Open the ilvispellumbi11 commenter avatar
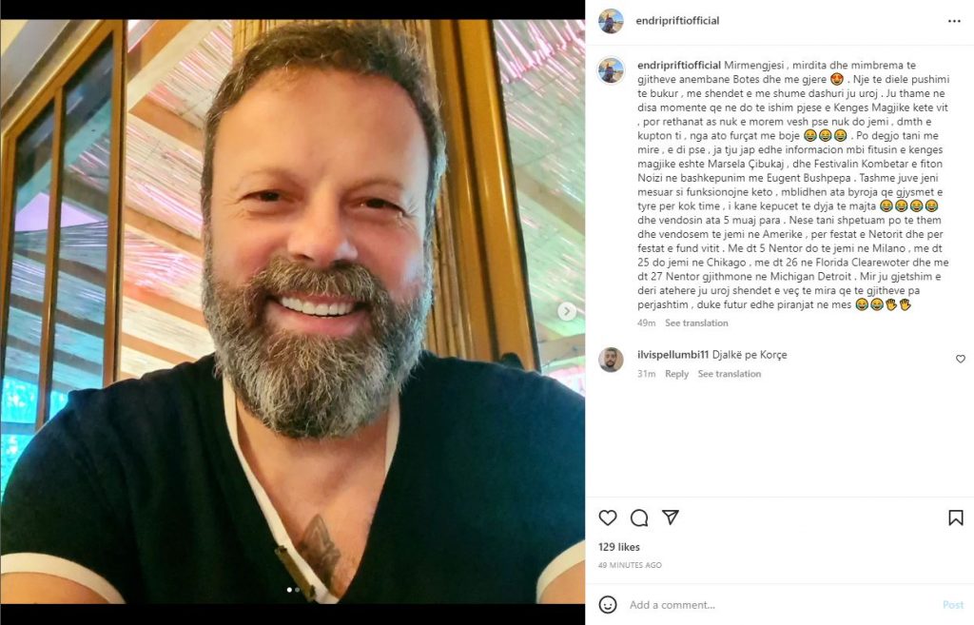 coord(611,359)
